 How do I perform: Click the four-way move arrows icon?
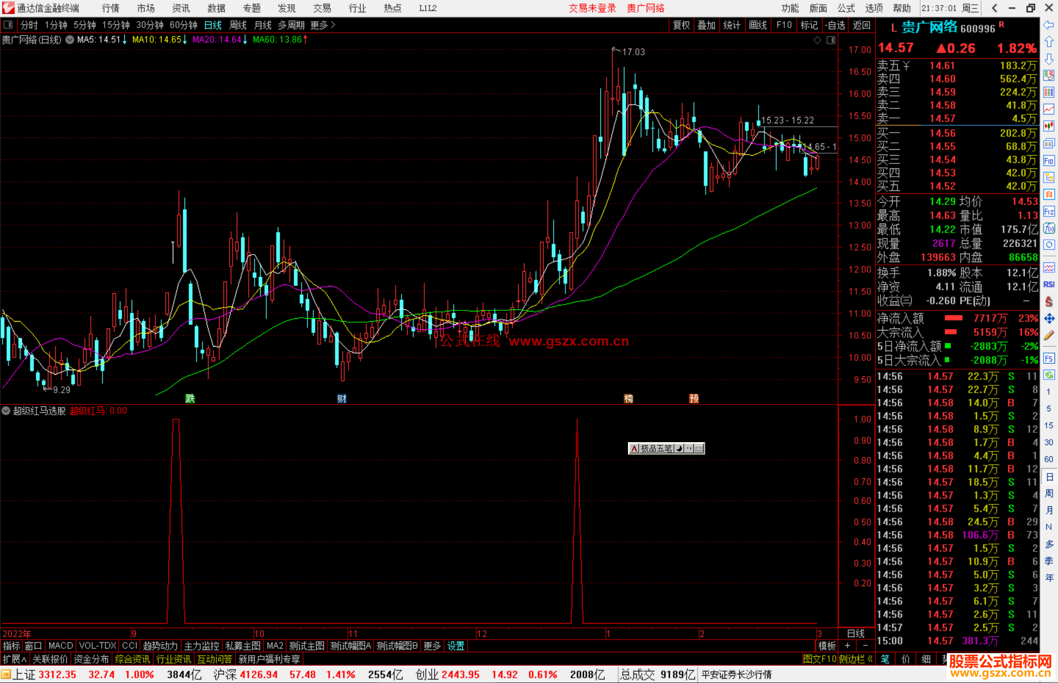click(1049, 319)
